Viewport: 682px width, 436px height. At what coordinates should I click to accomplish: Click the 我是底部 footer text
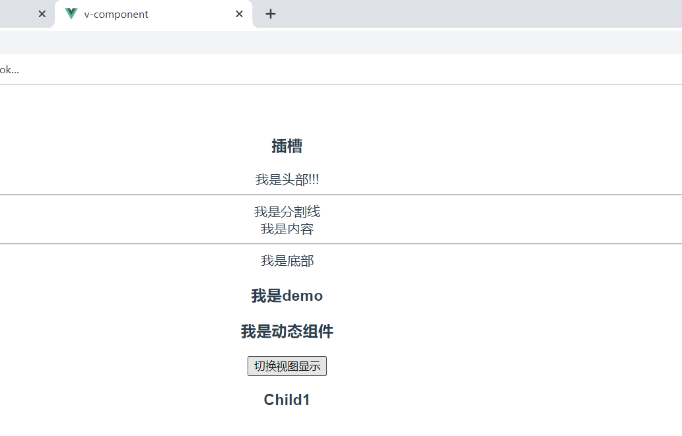[x=287, y=261]
